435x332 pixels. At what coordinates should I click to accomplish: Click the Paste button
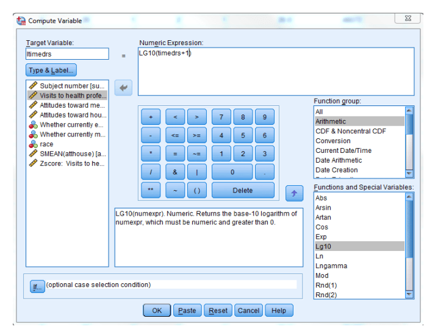click(x=187, y=311)
